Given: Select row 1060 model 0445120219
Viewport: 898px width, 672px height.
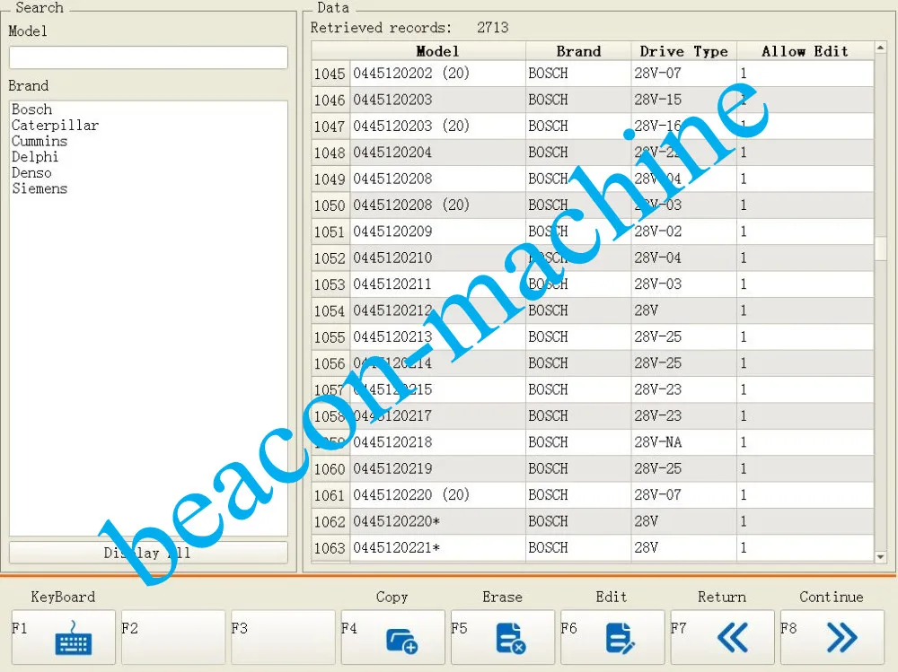Looking at the screenshot, I should coord(593,468).
